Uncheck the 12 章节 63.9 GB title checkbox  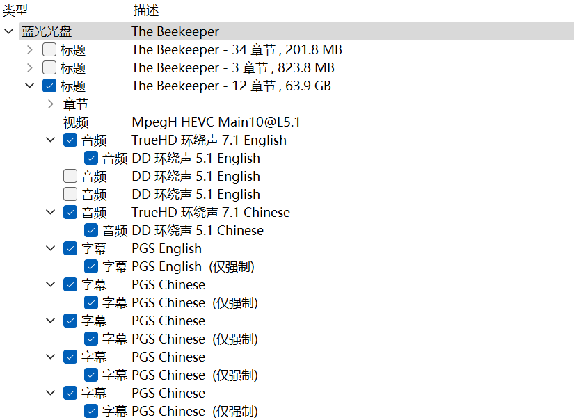[49, 86]
